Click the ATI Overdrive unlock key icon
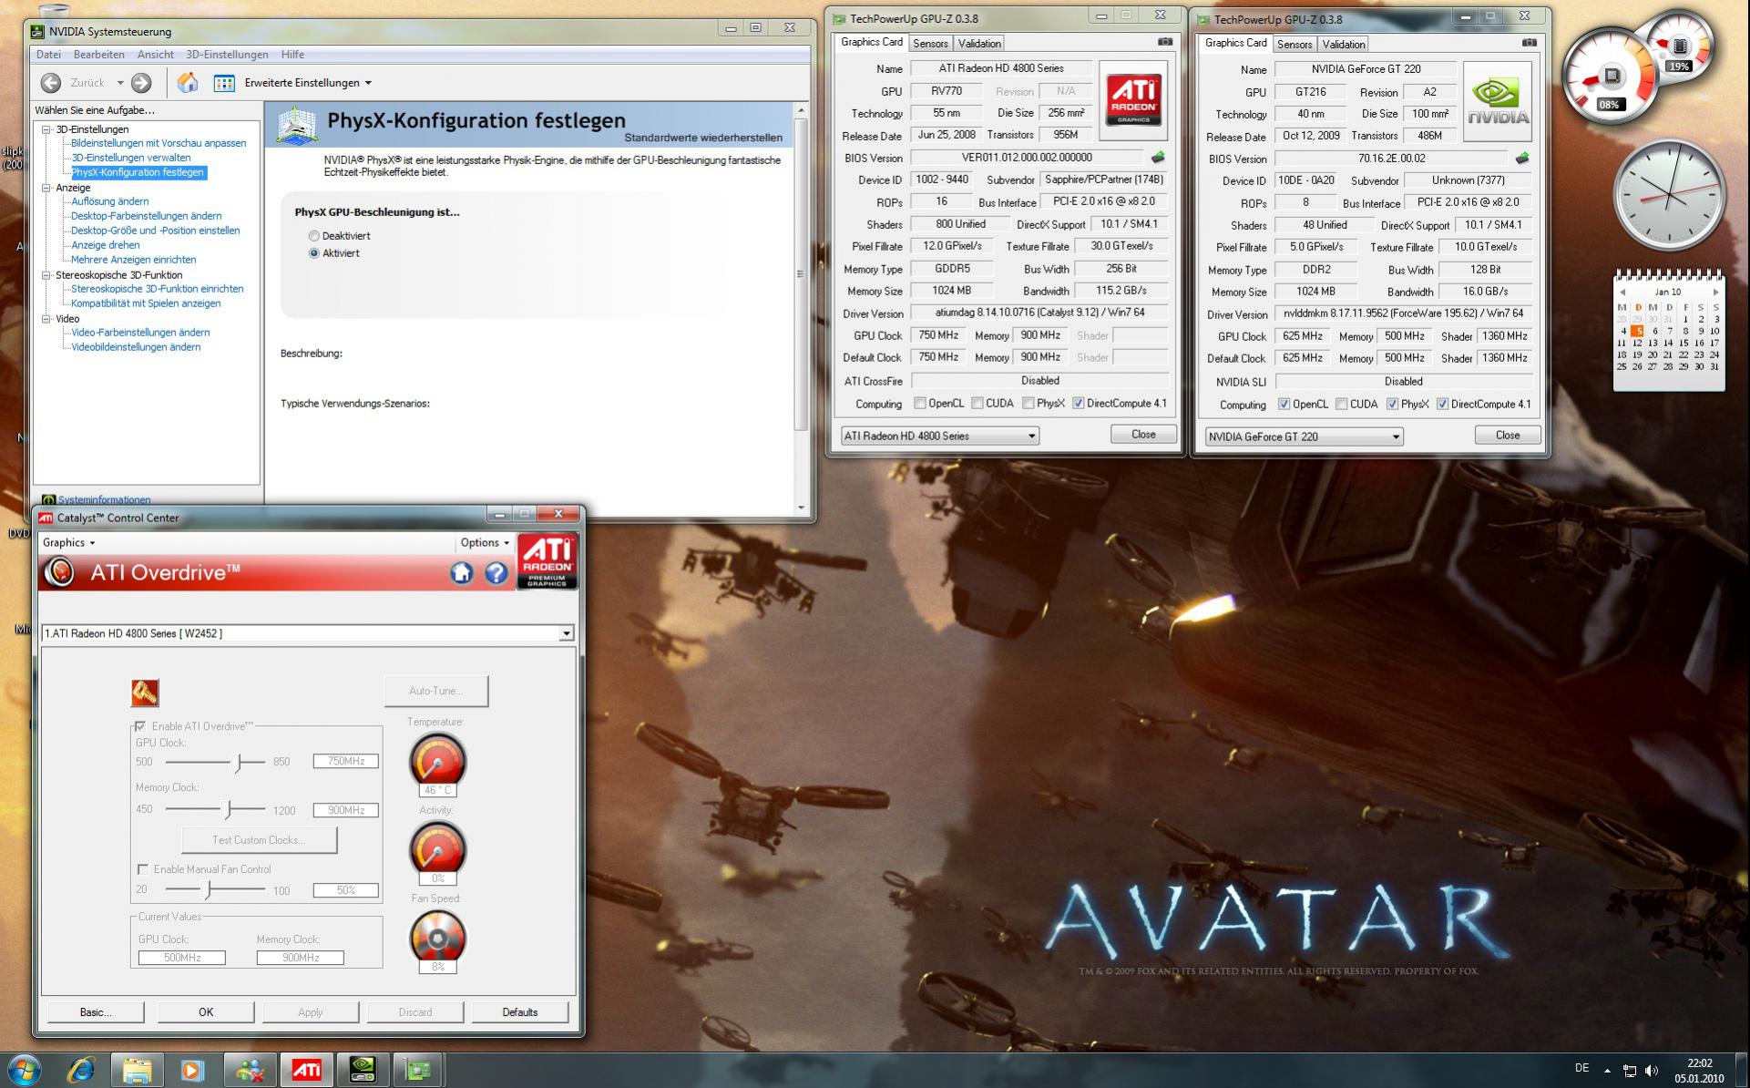Screen dimensions: 1750x1088 point(145,693)
